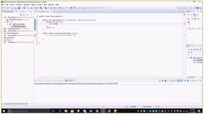204x114 pixels.
Task: Click the Open Console icon
Action: (x=193, y=81)
